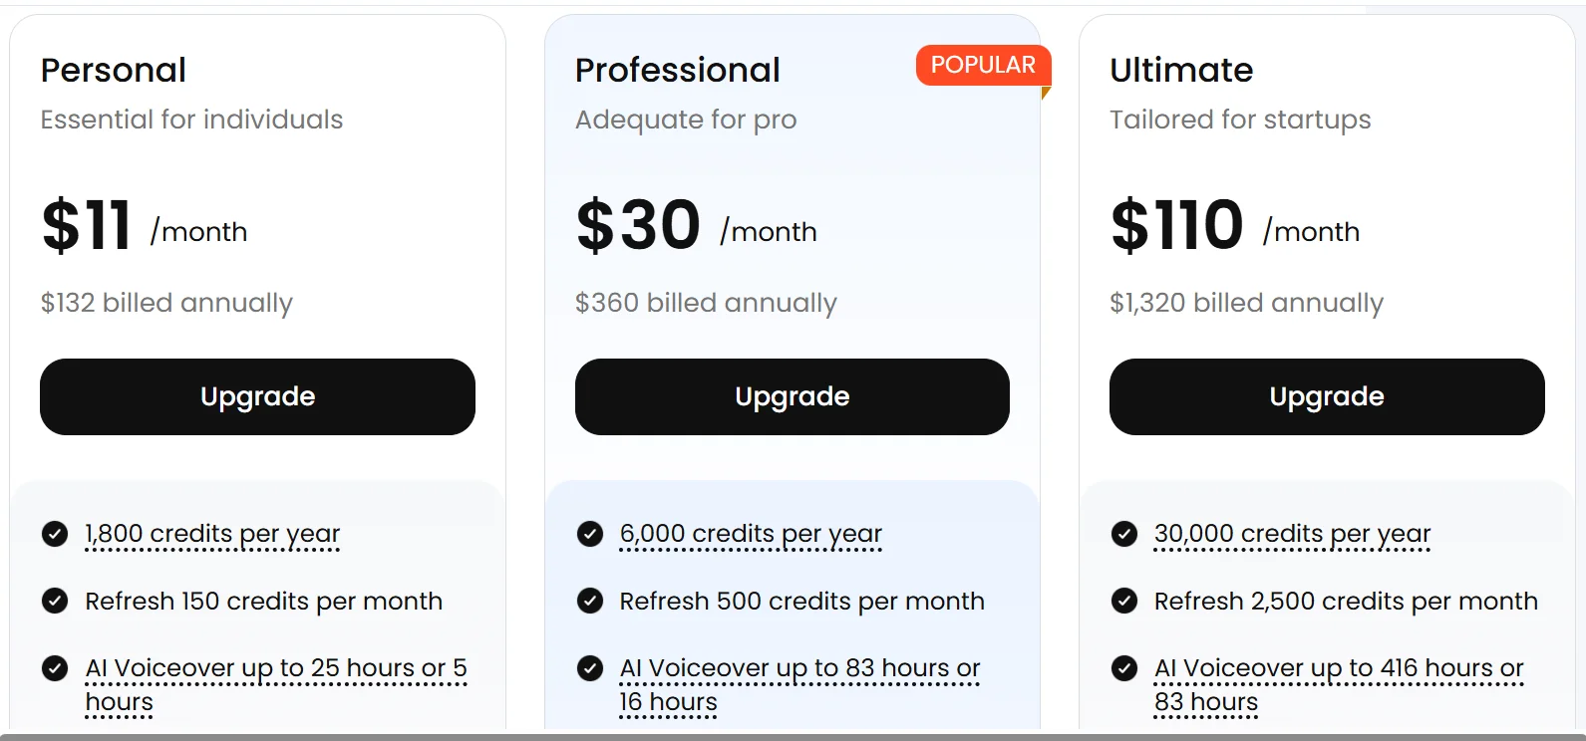Image resolution: width=1586 pixels, height=741 pixels.
Task: Click checkmark icon beside 30,000 credits
Action: click(x=1124, y=534)
